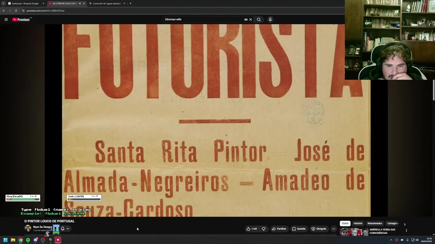Open the Windows Start menu
435x244 pixels.
point(5,240)
